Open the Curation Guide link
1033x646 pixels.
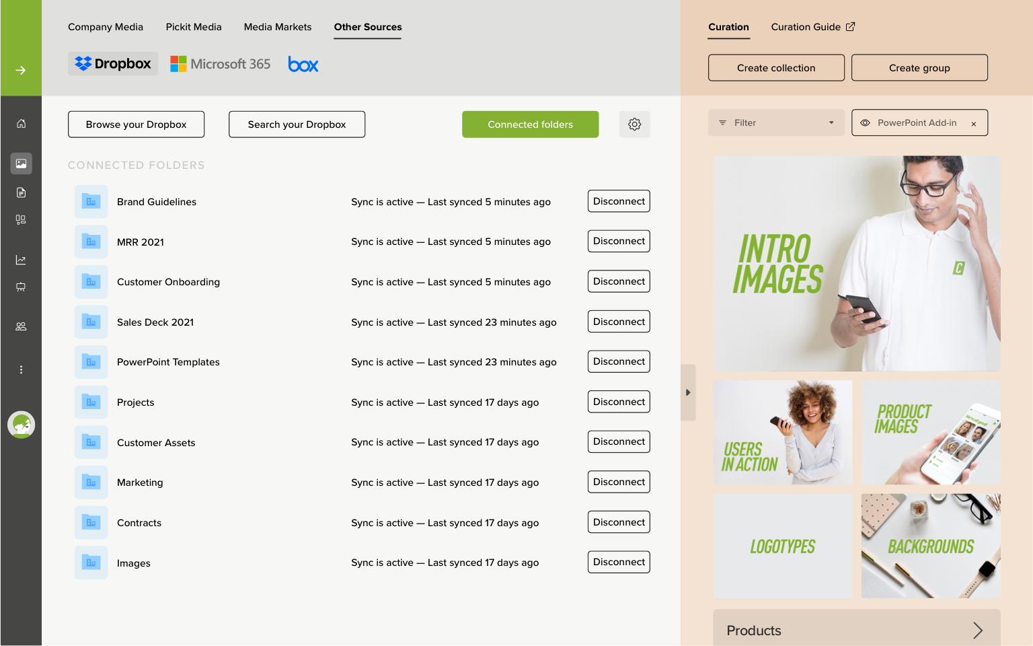(x=812, y=27)
